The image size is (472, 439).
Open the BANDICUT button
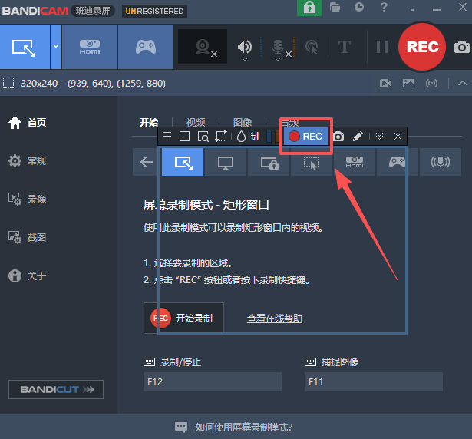point(56,390)
